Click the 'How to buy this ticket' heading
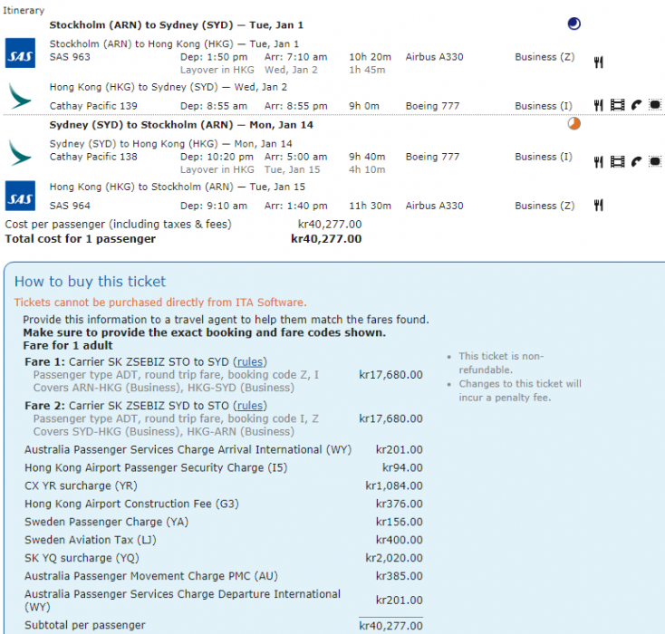665x634 pixels. tap(90, 282)
